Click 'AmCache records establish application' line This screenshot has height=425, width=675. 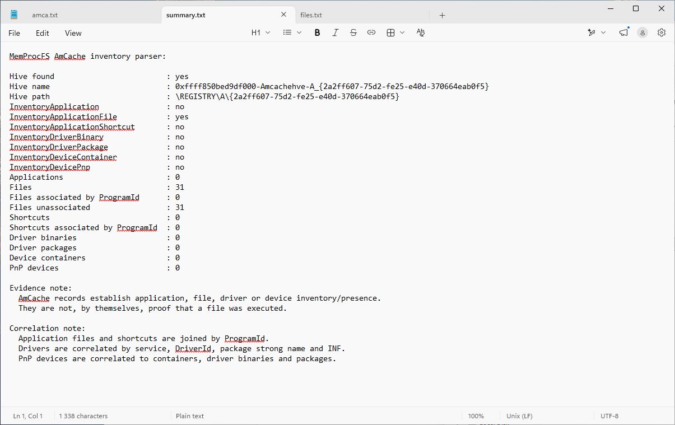[200, 298]
